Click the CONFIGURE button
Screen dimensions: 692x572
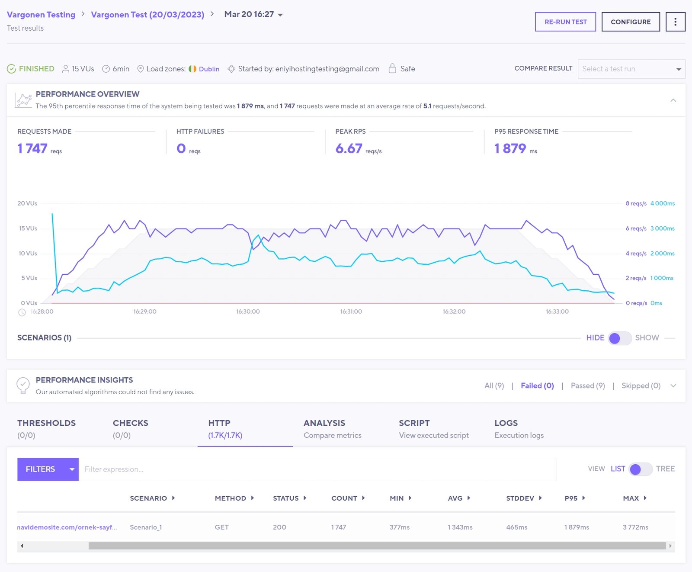point(631,22)
